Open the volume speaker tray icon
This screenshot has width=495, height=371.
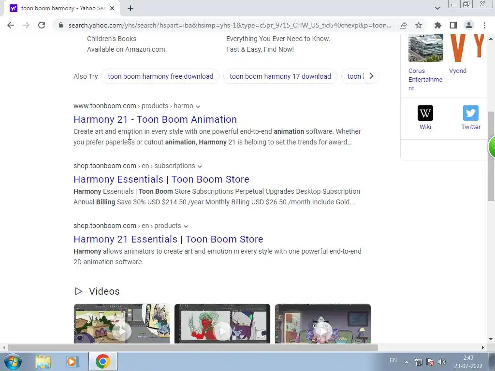tap(442, 362)
